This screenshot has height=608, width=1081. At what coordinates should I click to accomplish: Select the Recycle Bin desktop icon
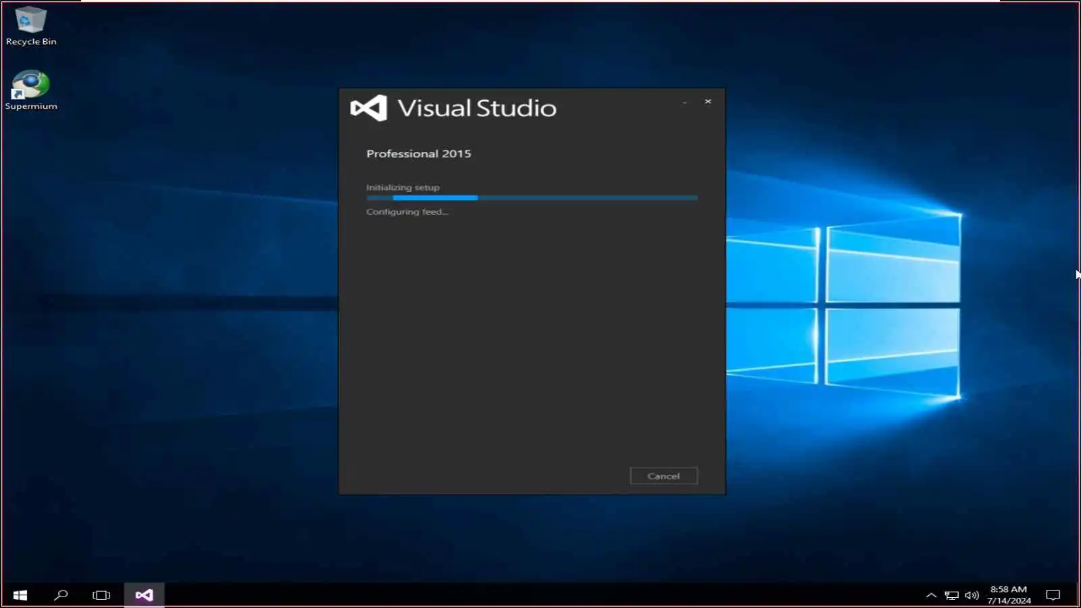pos(30,26)
